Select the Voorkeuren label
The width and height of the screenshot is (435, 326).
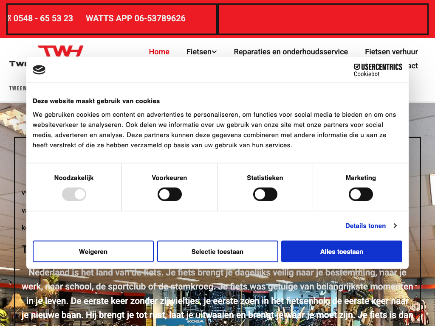(x=169, y=178)
